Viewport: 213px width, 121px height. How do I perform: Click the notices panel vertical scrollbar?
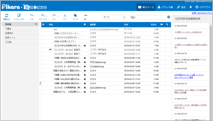tap(211, 70)
